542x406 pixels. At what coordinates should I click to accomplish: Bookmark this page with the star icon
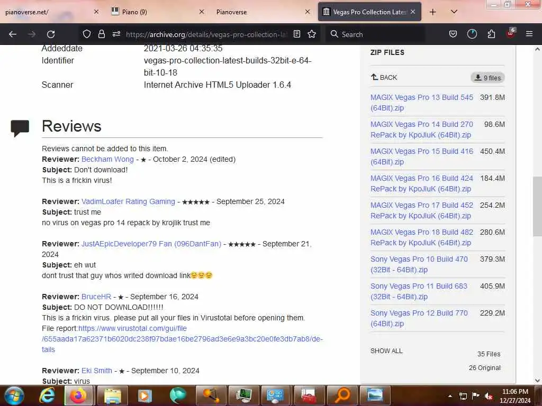click(x=312, y=34)
